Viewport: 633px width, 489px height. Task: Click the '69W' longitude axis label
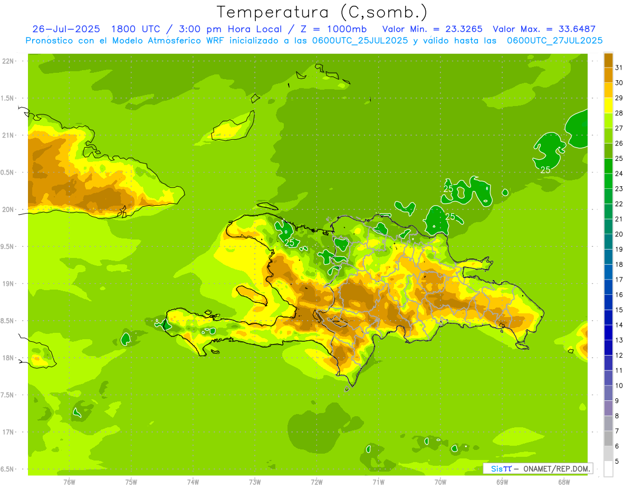(502, 482)
